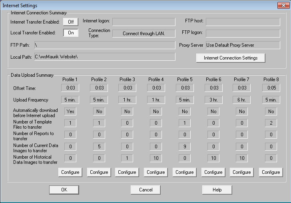Click Profile 6 Upload Frequency 3 hr. value
291x203 pixels.
tap(213, 100)
